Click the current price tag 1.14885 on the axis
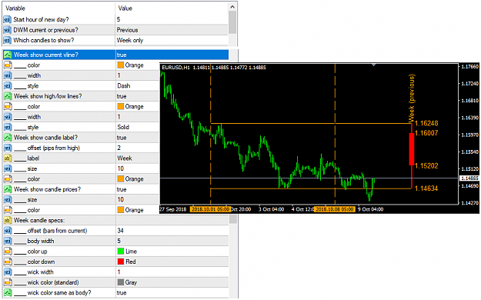 [x=469, y=178]
